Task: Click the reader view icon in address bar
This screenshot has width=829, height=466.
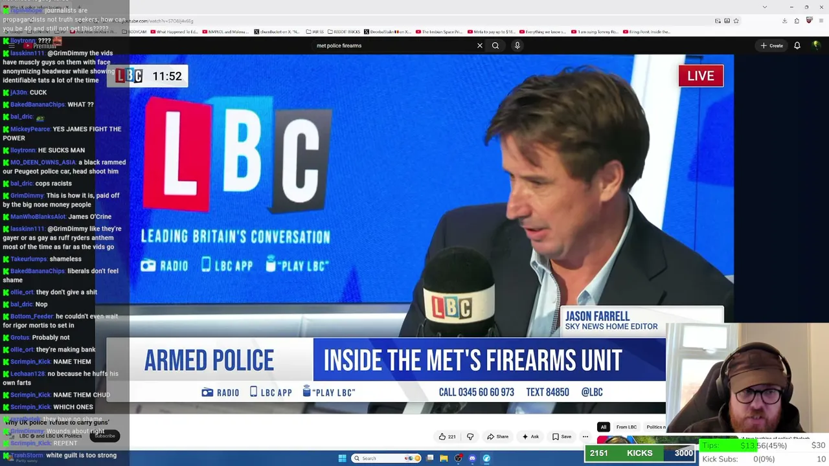Action: (x=718, y=21)
